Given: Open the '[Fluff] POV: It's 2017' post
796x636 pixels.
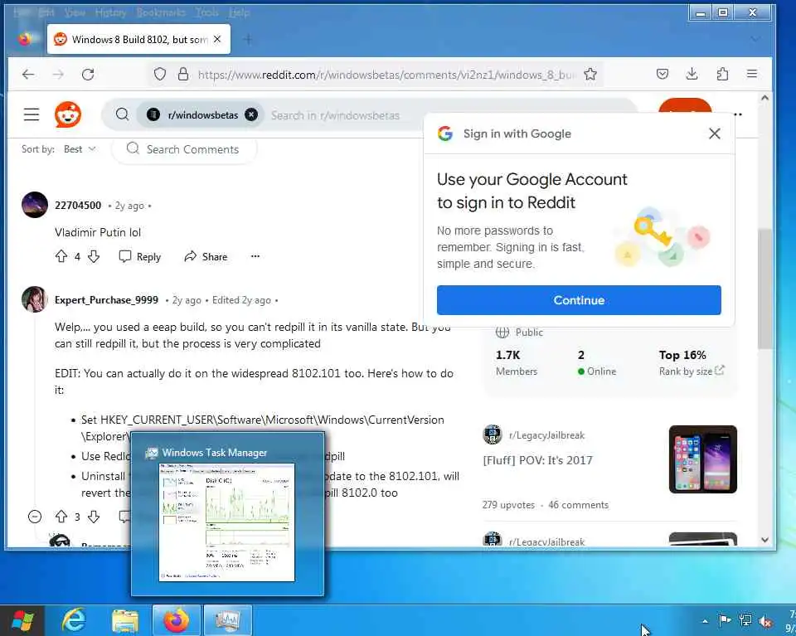Looking at the screenshot, I should coord(537,460).
